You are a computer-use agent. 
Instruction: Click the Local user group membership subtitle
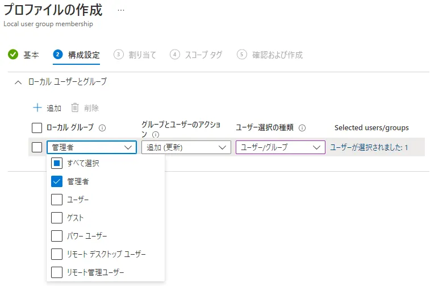pyautogui.click(x=48, y=24)
